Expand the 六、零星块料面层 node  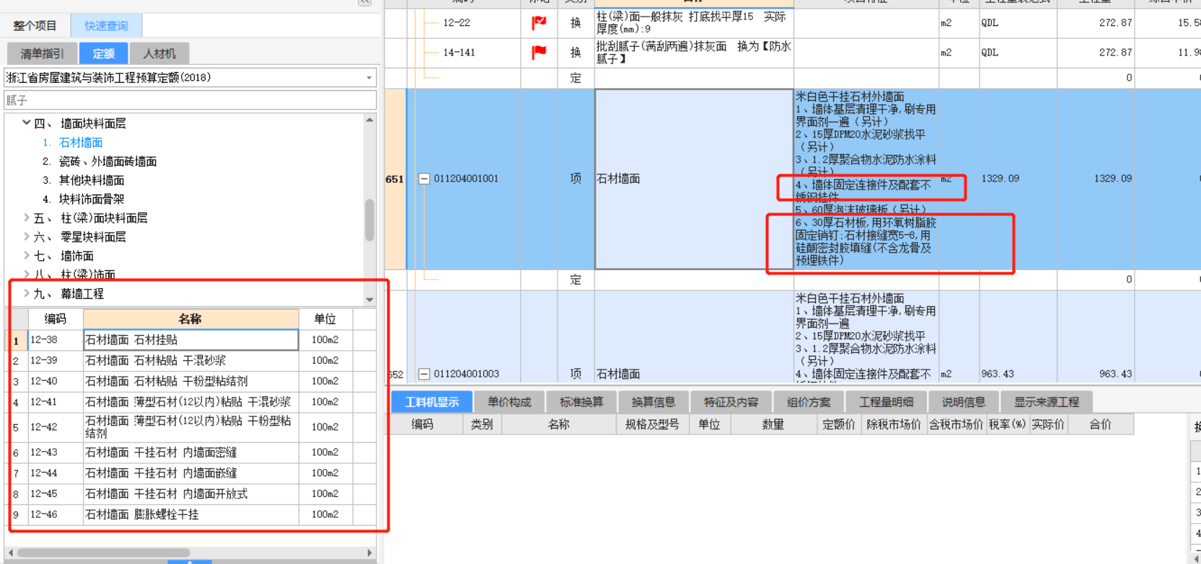tap(26, 236)
